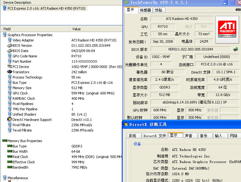Click the BIOS save chip icon in GPU-Z
241x182 pixels.
235,49
